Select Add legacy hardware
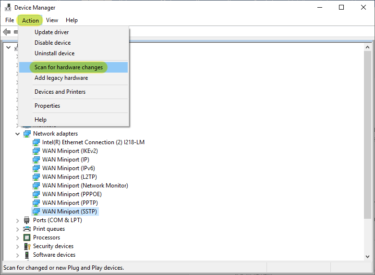Viewport: 375px width, 275px height. [x=73, y=78]
